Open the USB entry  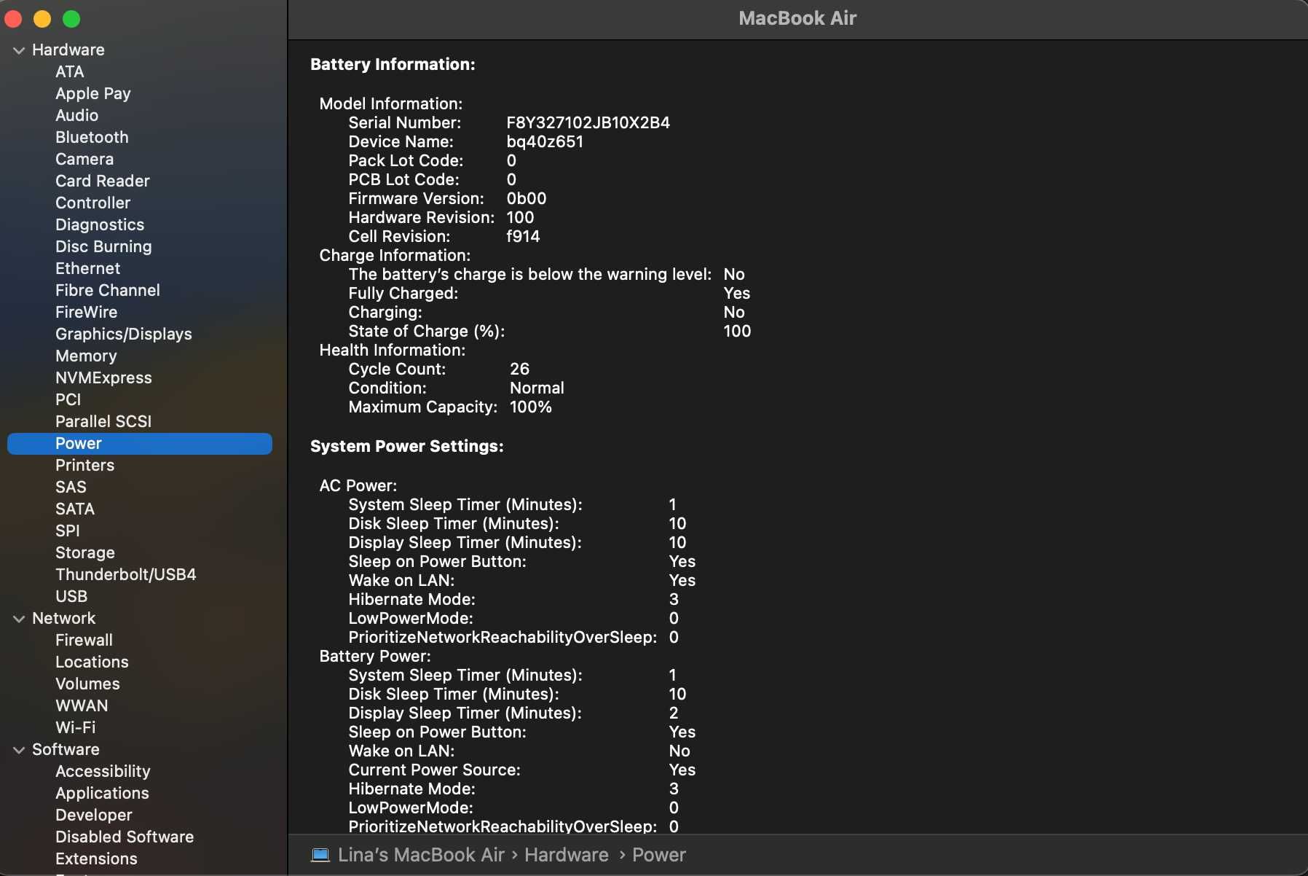pos(71,596)
